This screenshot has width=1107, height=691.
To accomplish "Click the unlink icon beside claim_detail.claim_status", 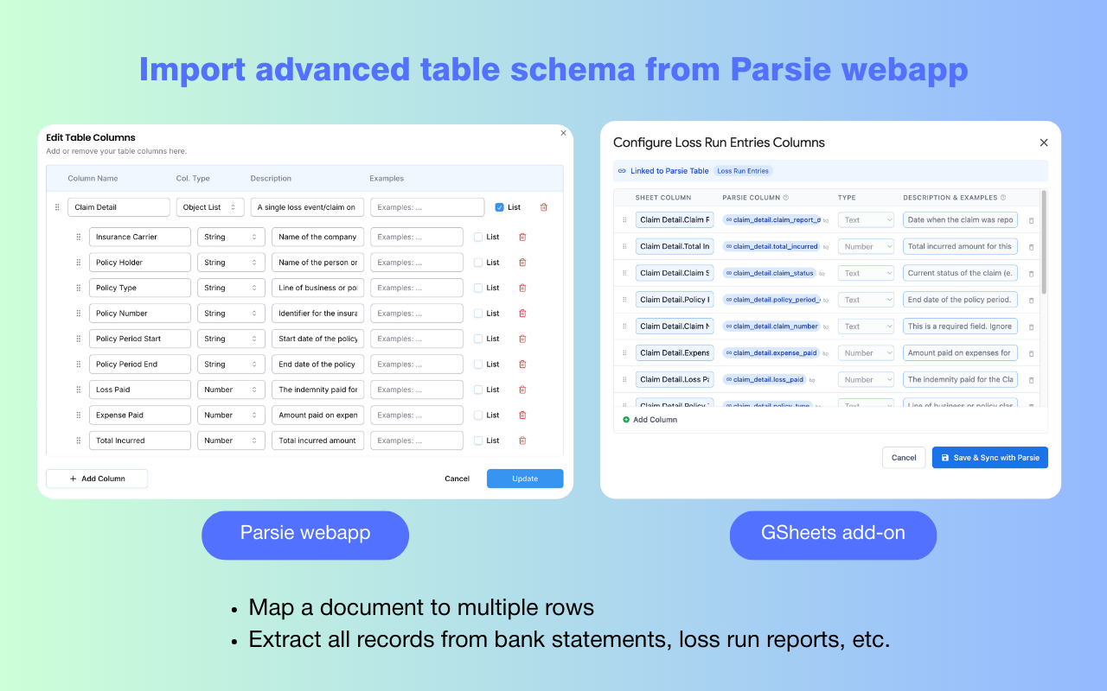I will (x=822, y=274).
